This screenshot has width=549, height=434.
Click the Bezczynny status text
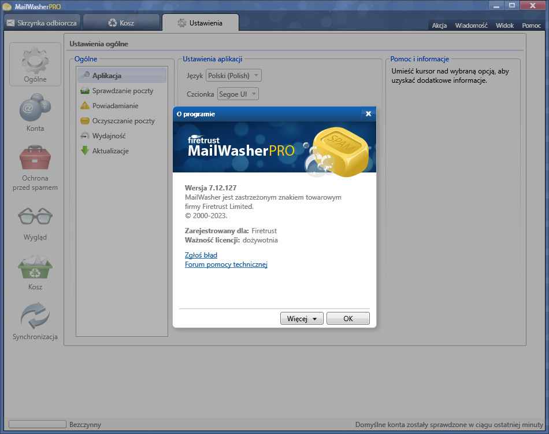85,425
